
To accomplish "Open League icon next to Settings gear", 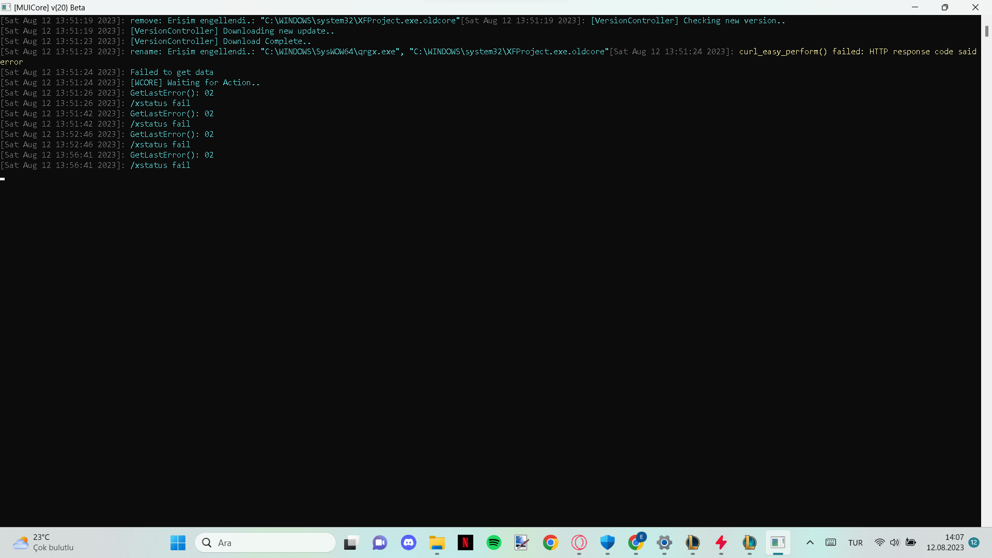I will point(693,542).
